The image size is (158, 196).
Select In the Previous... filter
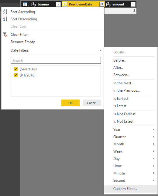pyautogui.click(x=126, y=90)
